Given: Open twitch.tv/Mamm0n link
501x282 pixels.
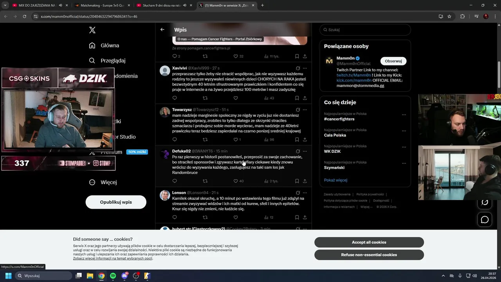Looking at the screenshot, I should (354, 75).
